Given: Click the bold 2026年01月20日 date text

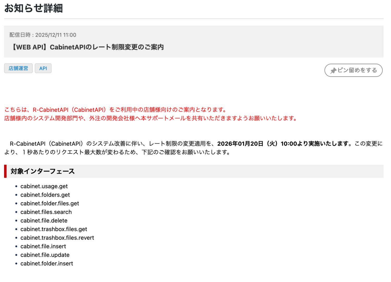Looking at the screenshot, I should [x=240, y=144].
